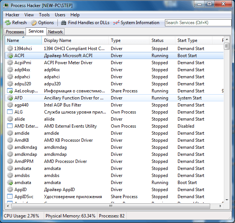This screenshot has height=223, width=235.
Task: Click gear icon beside AmdPPM
Action: point(10,161)
